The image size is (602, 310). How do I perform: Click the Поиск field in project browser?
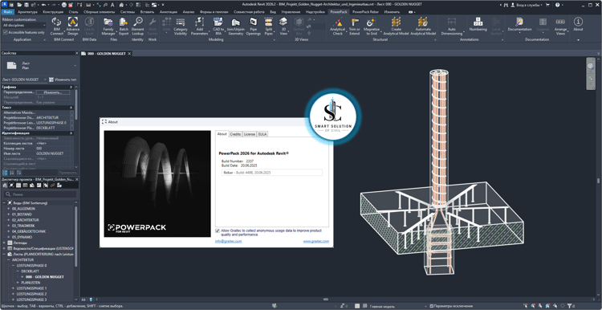(x=39, y=195)
